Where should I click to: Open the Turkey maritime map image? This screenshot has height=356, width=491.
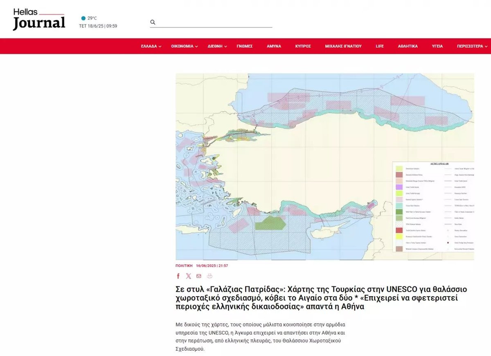tap(325, 167)
